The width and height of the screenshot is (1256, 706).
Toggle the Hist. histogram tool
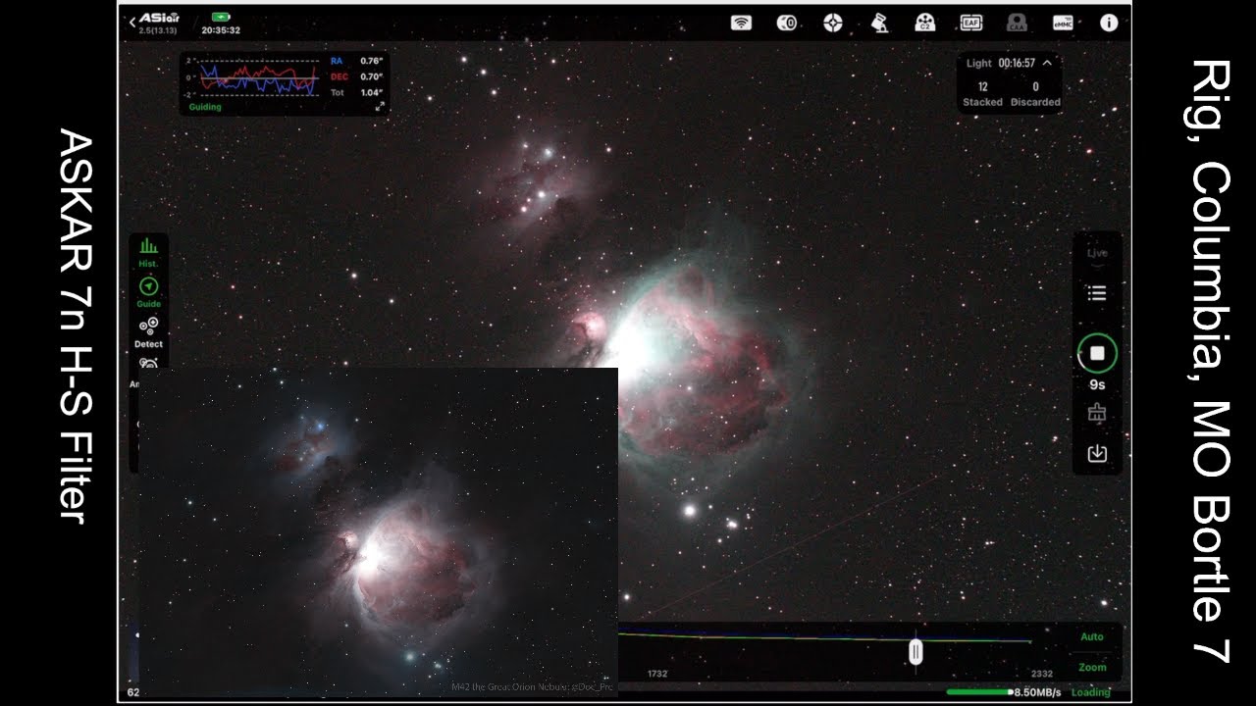(148, 252)
